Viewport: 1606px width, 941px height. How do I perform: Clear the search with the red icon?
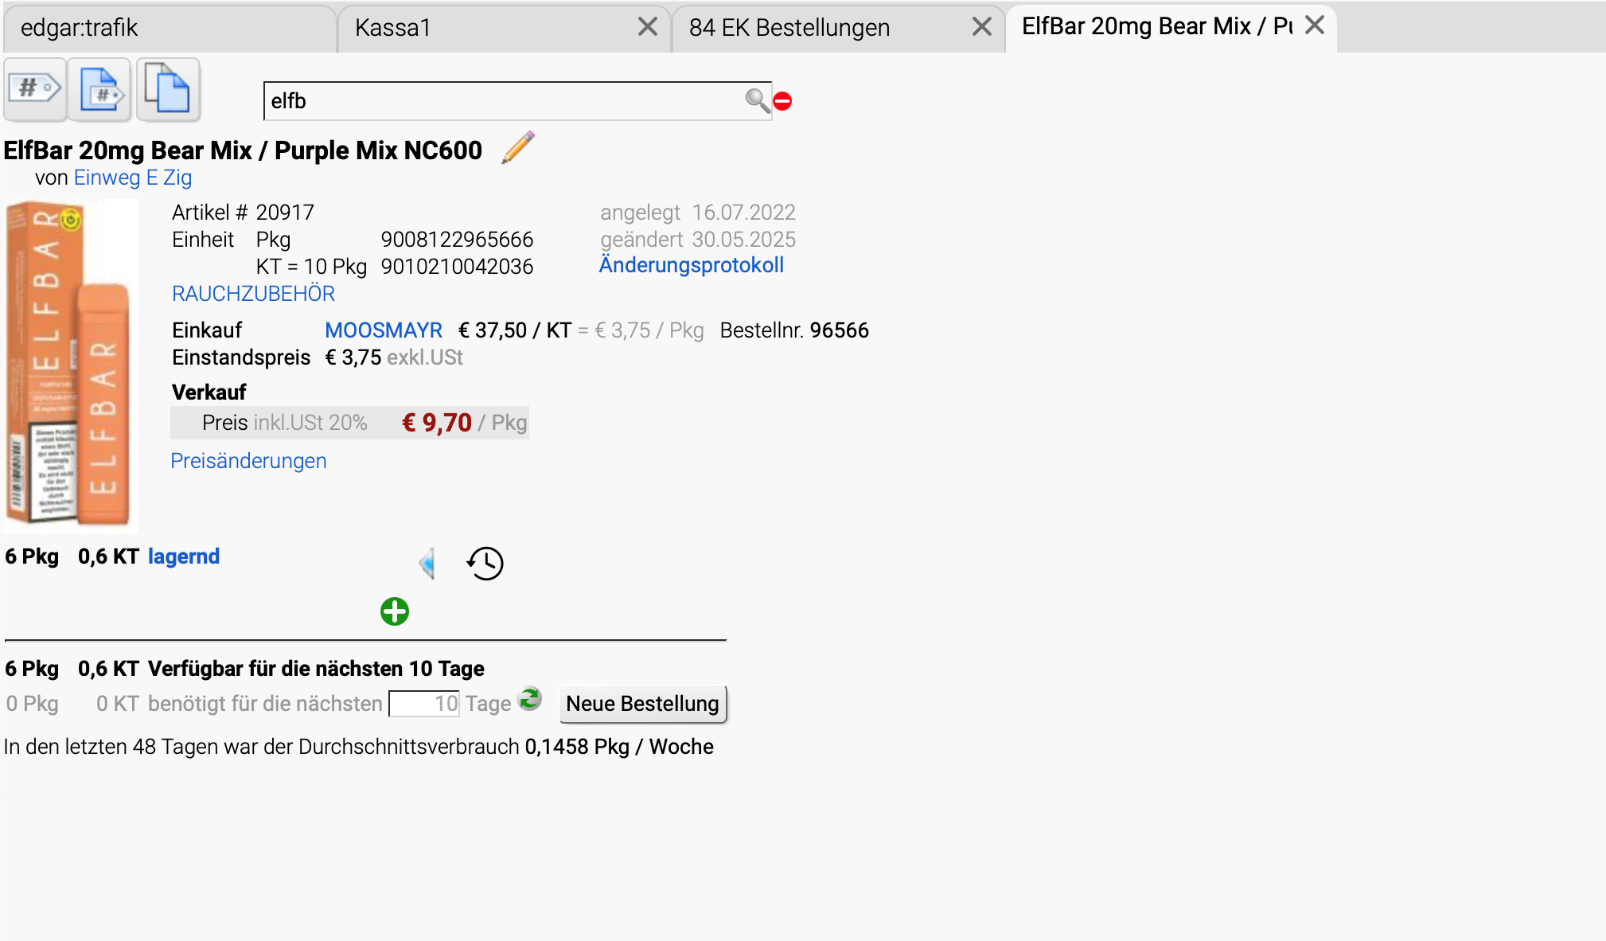click(x=783, y=101)
